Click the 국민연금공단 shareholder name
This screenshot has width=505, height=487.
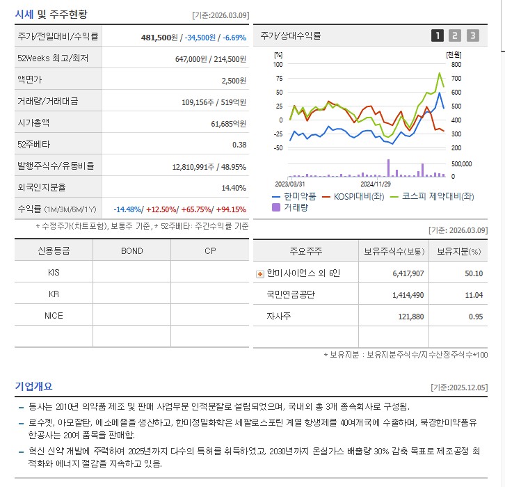pyautogui.click(x=291, y=295)
